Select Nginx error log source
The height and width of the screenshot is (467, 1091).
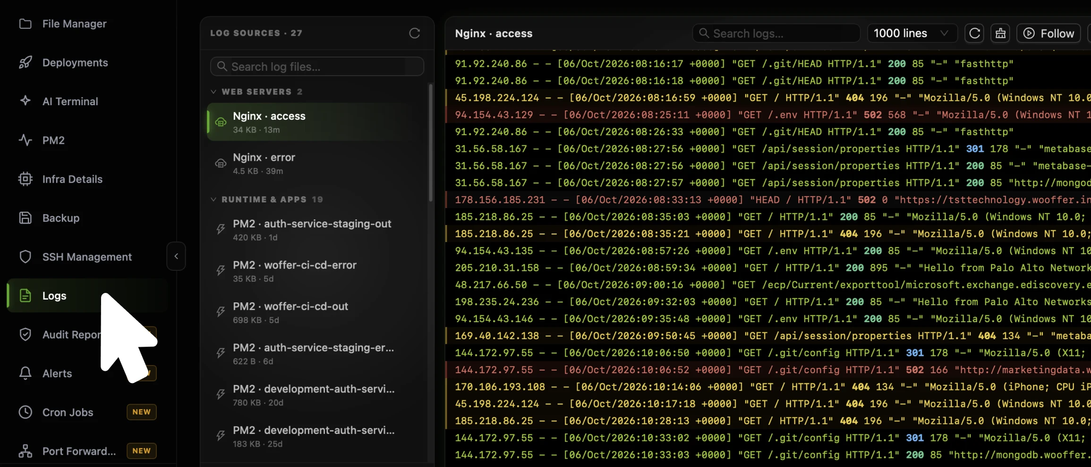(x=317, y=163)
